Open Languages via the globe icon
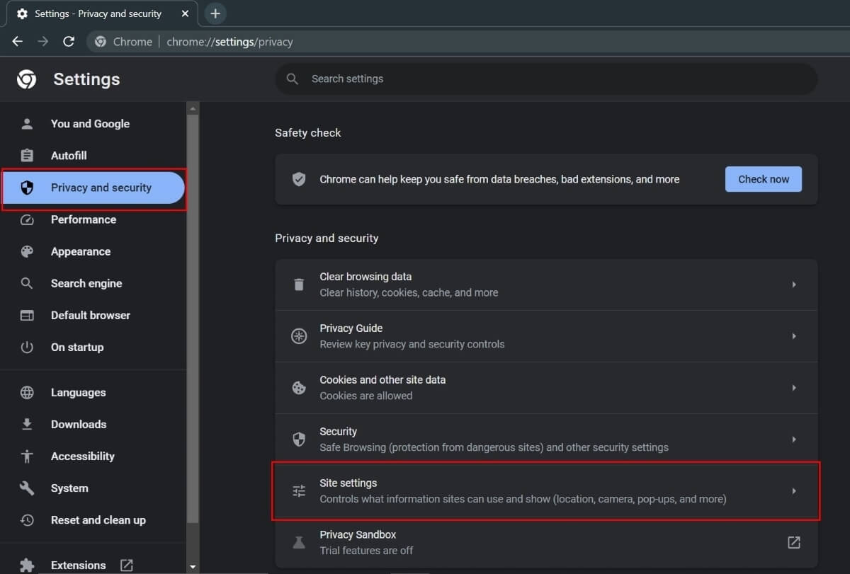This screenshot has height=574, width=850. click(x=26, y=392)
